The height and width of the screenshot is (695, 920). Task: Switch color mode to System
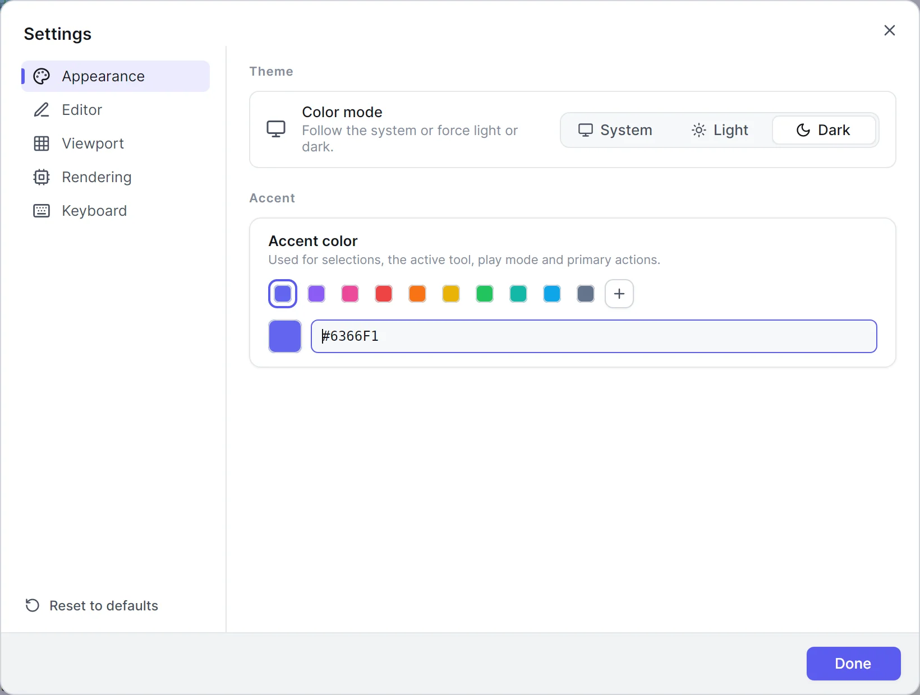(615, 130)
